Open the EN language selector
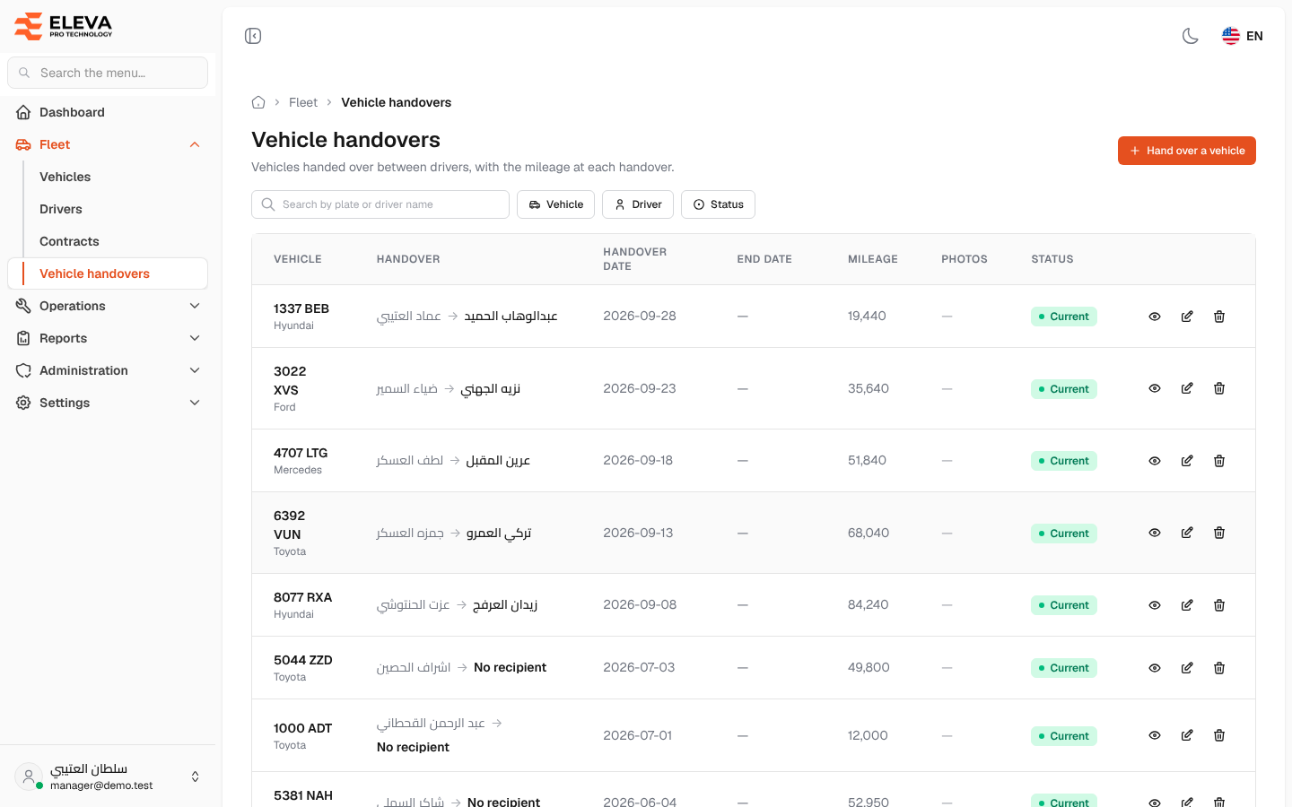 pos(1243,36)
